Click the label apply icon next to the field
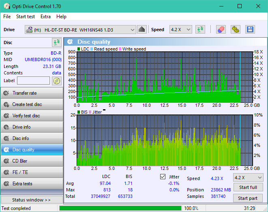This screenshot has width=268, height=212. pos(56,81)
